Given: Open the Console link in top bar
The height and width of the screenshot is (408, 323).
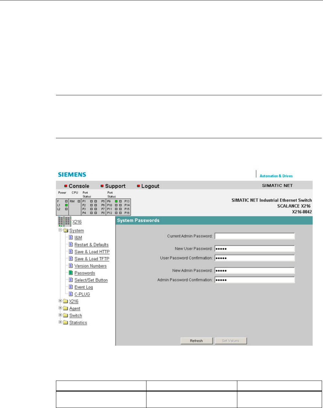Looking at the screenshot, I should point(79,186).
